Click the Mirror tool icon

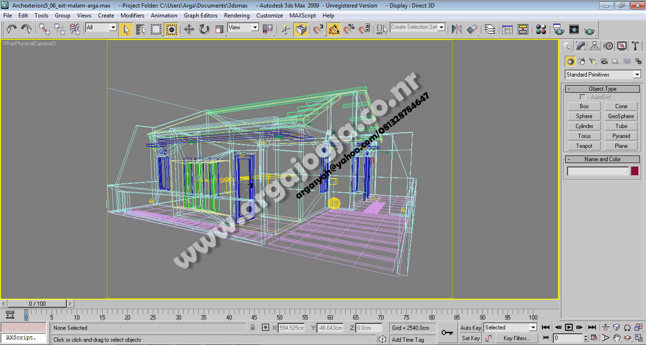(x=456, y=29)
